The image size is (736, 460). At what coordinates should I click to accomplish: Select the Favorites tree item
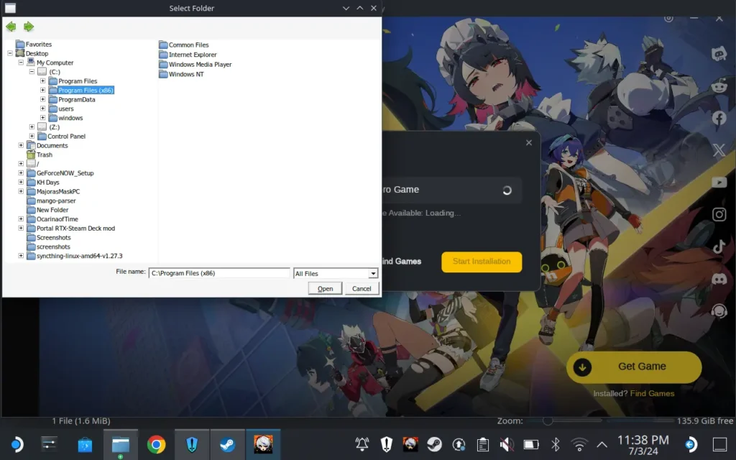pyautogui.click(x=39, y=44)
